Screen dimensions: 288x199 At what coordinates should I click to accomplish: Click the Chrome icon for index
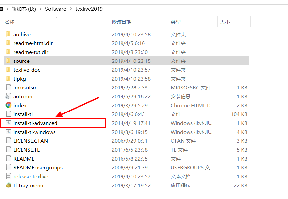[9, 105]
